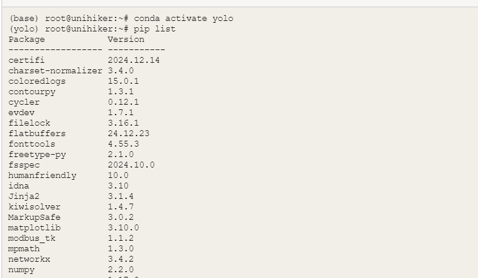478x278 pixels.
Task: Click the 'Package' column header
Action: [27, 40]
